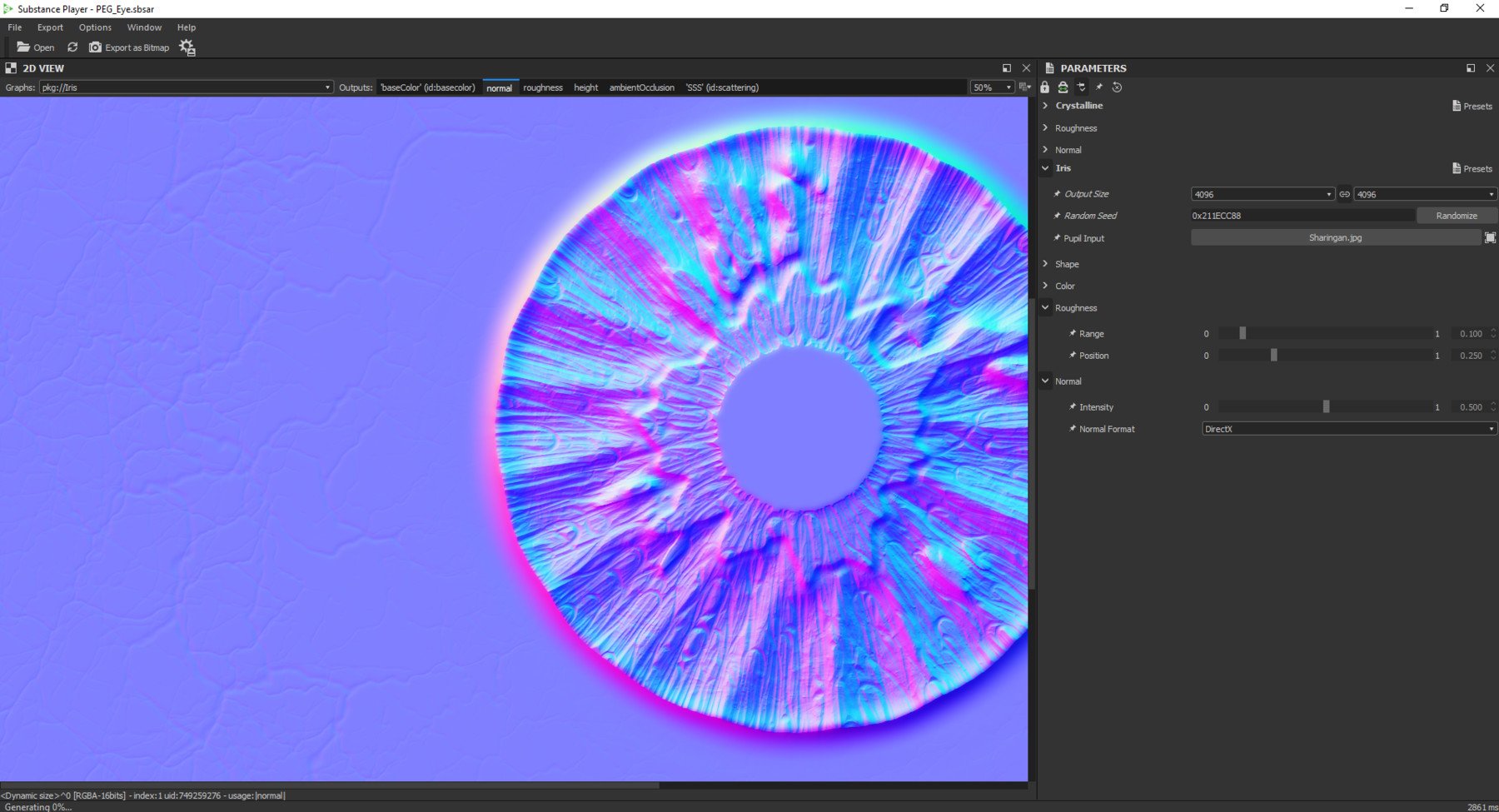Switch to the roughness output tab
The image size is (1499, 812).
pos(543,87)
